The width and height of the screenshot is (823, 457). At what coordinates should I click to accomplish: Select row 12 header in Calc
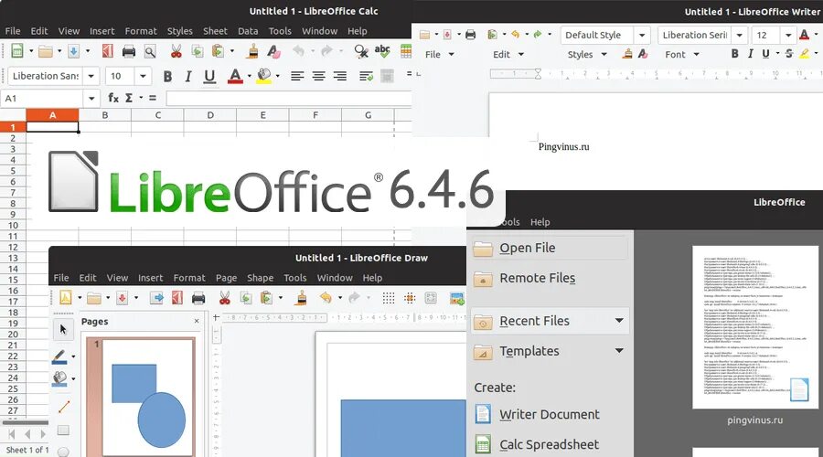[x=13, y=247]
